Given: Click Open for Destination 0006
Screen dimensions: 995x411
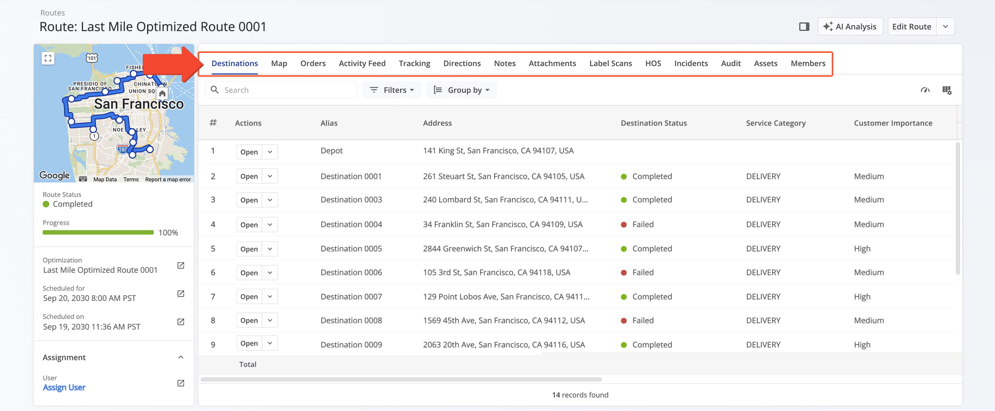Looking at the screenshot, I should [249, 273].
